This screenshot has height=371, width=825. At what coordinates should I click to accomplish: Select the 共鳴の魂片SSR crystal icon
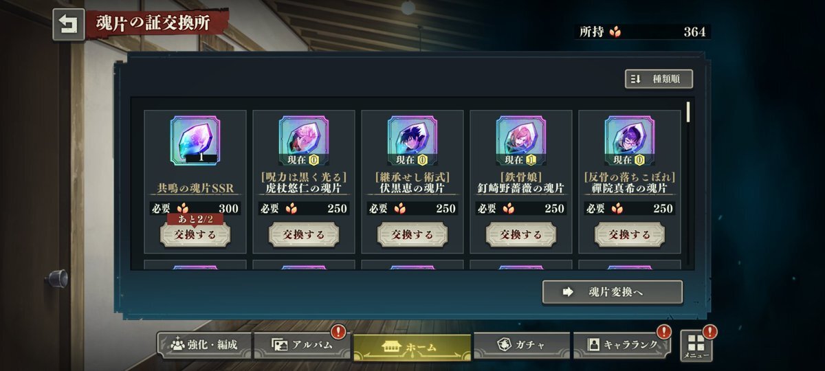point(195,141)
